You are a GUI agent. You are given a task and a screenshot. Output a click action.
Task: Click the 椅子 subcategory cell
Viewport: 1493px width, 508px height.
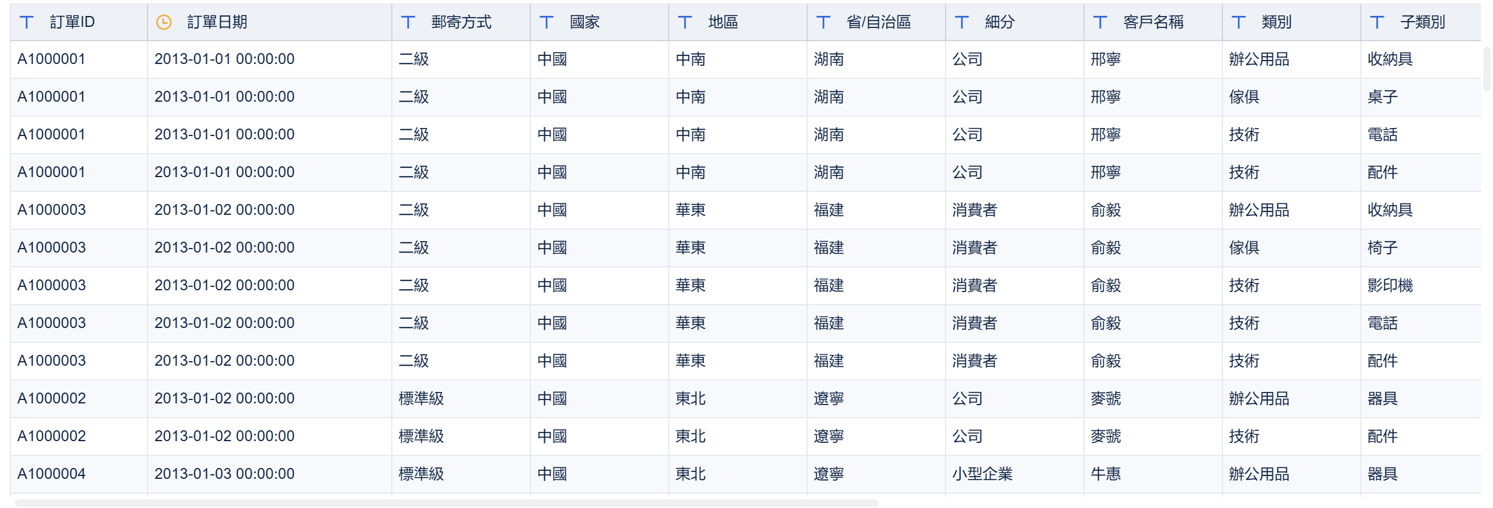pos(1421,248)
